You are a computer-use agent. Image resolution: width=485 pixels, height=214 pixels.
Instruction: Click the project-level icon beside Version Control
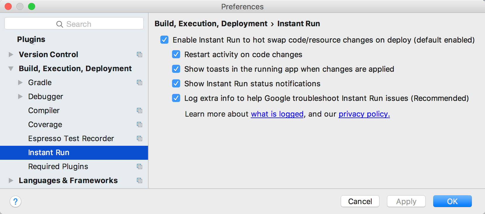pyautogui.click(x=140, y=55)
